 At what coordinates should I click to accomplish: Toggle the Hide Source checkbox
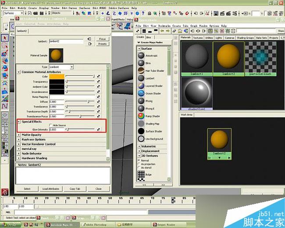pos(51,125)
